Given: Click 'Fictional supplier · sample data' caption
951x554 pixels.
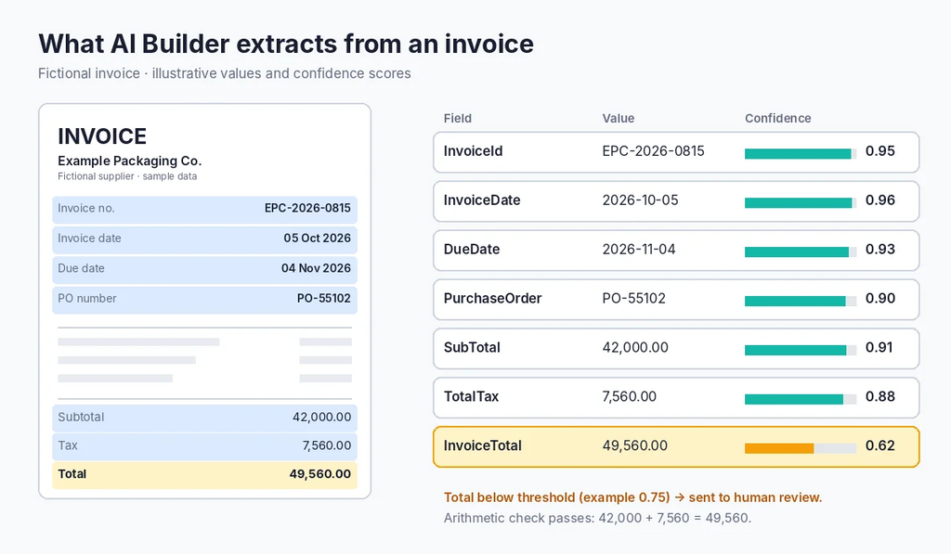Looking at the screenshot, I should pos(127,176).
